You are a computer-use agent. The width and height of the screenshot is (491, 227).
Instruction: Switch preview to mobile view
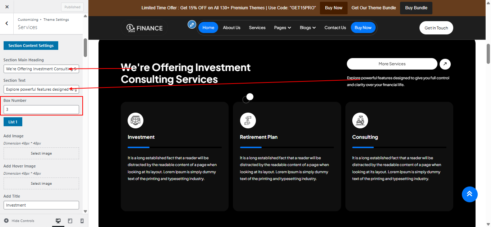(x=82, y=221)
